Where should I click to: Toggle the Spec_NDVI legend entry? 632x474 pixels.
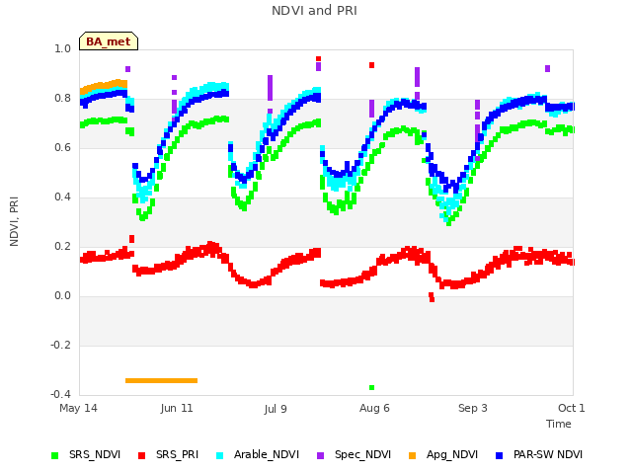354,455
